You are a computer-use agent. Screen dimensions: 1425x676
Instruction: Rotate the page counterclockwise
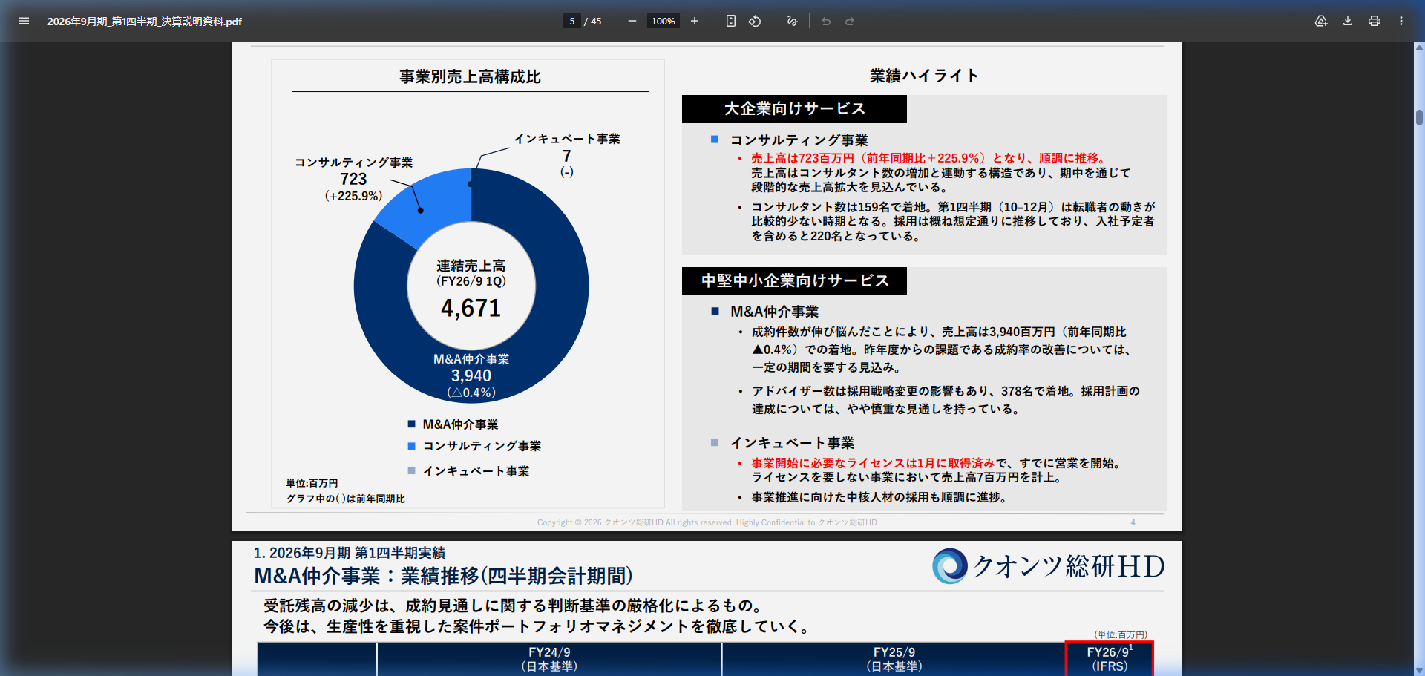[755, 21]
